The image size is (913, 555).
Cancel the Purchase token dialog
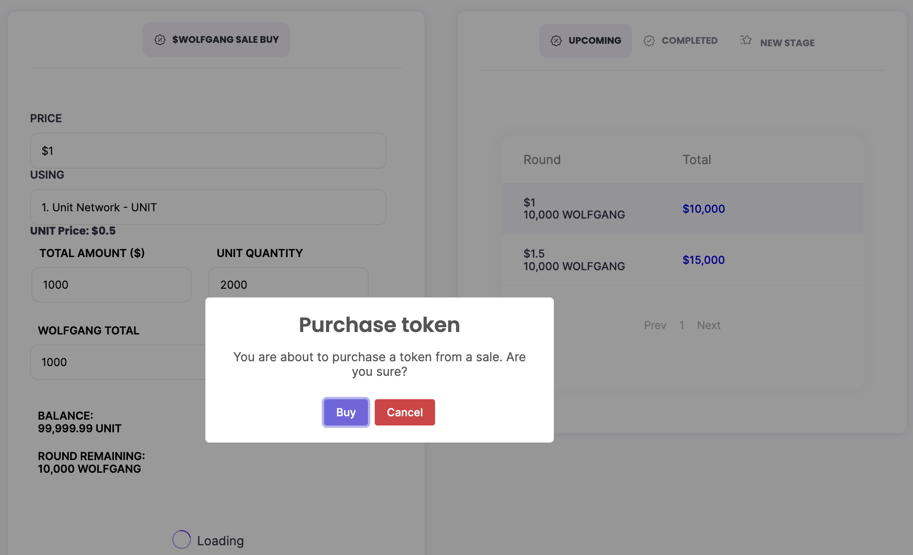[404, 412]
